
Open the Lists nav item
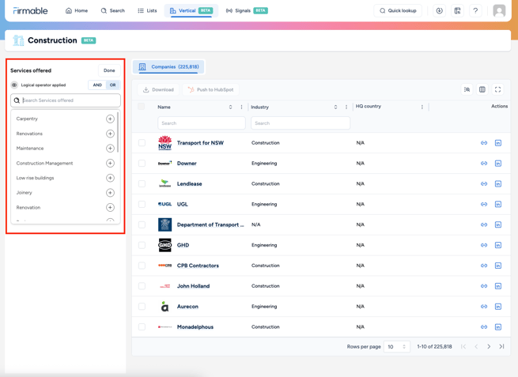(147, 10)
